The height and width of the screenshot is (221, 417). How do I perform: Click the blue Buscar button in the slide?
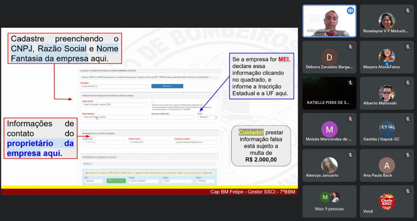tap(167, 86)
